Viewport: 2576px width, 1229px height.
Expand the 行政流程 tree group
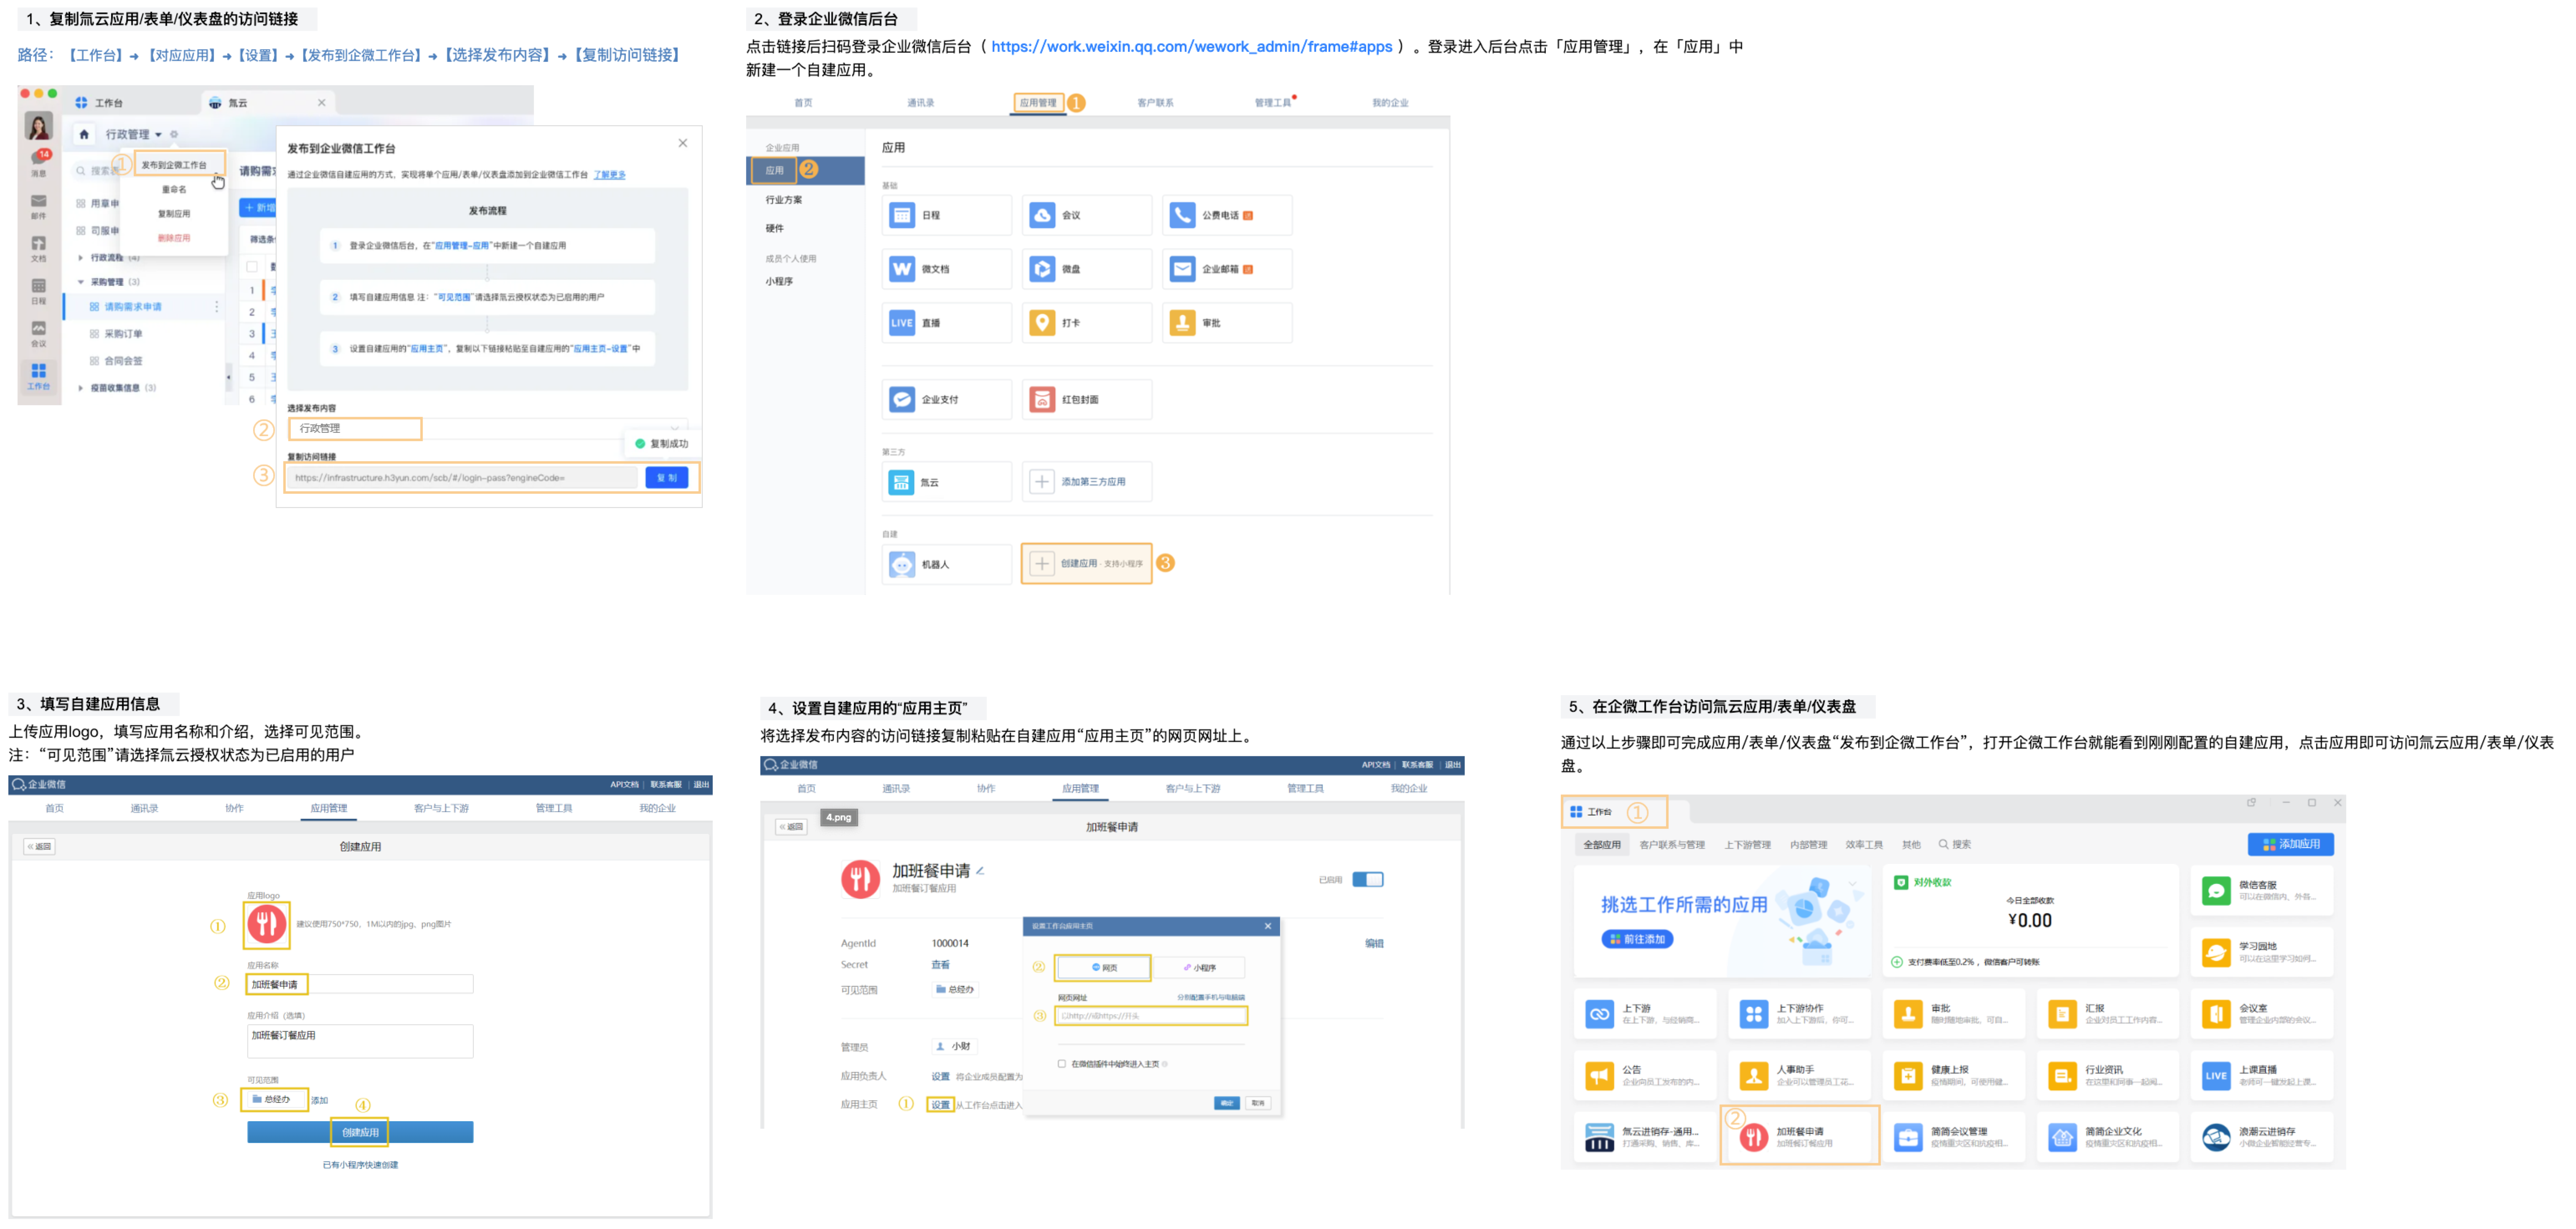[81, 258]
